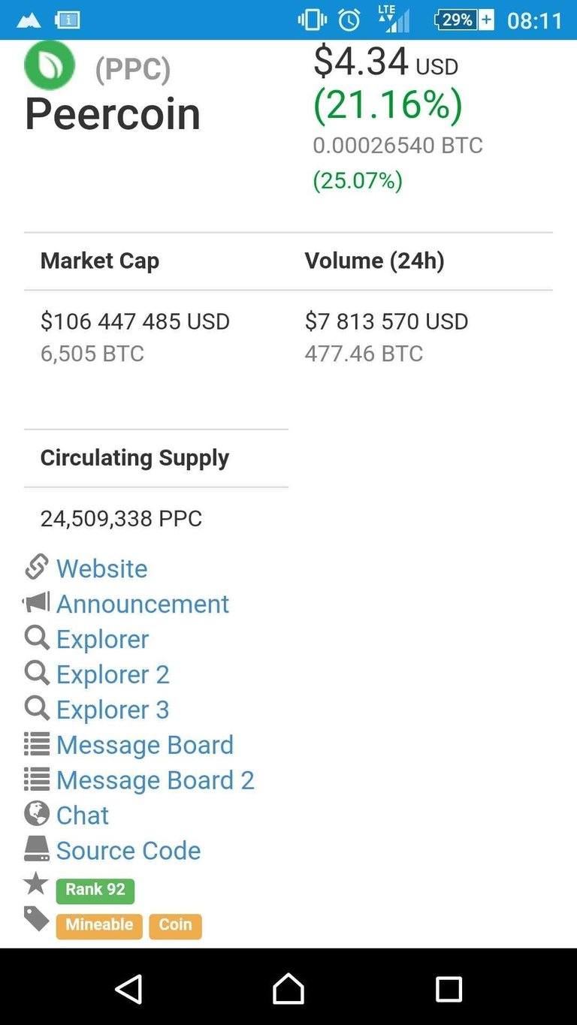Tap the globe icon beside Chat
The image size is (577, 1025).
coord(37,814)
